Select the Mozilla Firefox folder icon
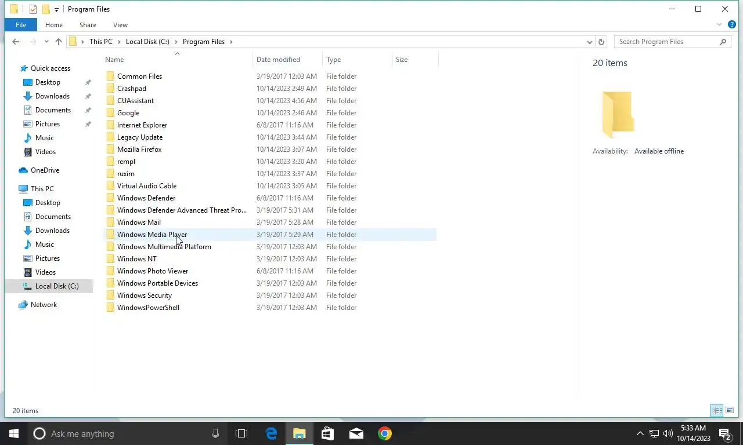 pos(110,149)
